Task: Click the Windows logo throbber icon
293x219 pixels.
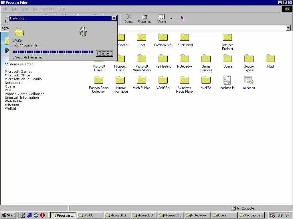Action: point(287,9)
